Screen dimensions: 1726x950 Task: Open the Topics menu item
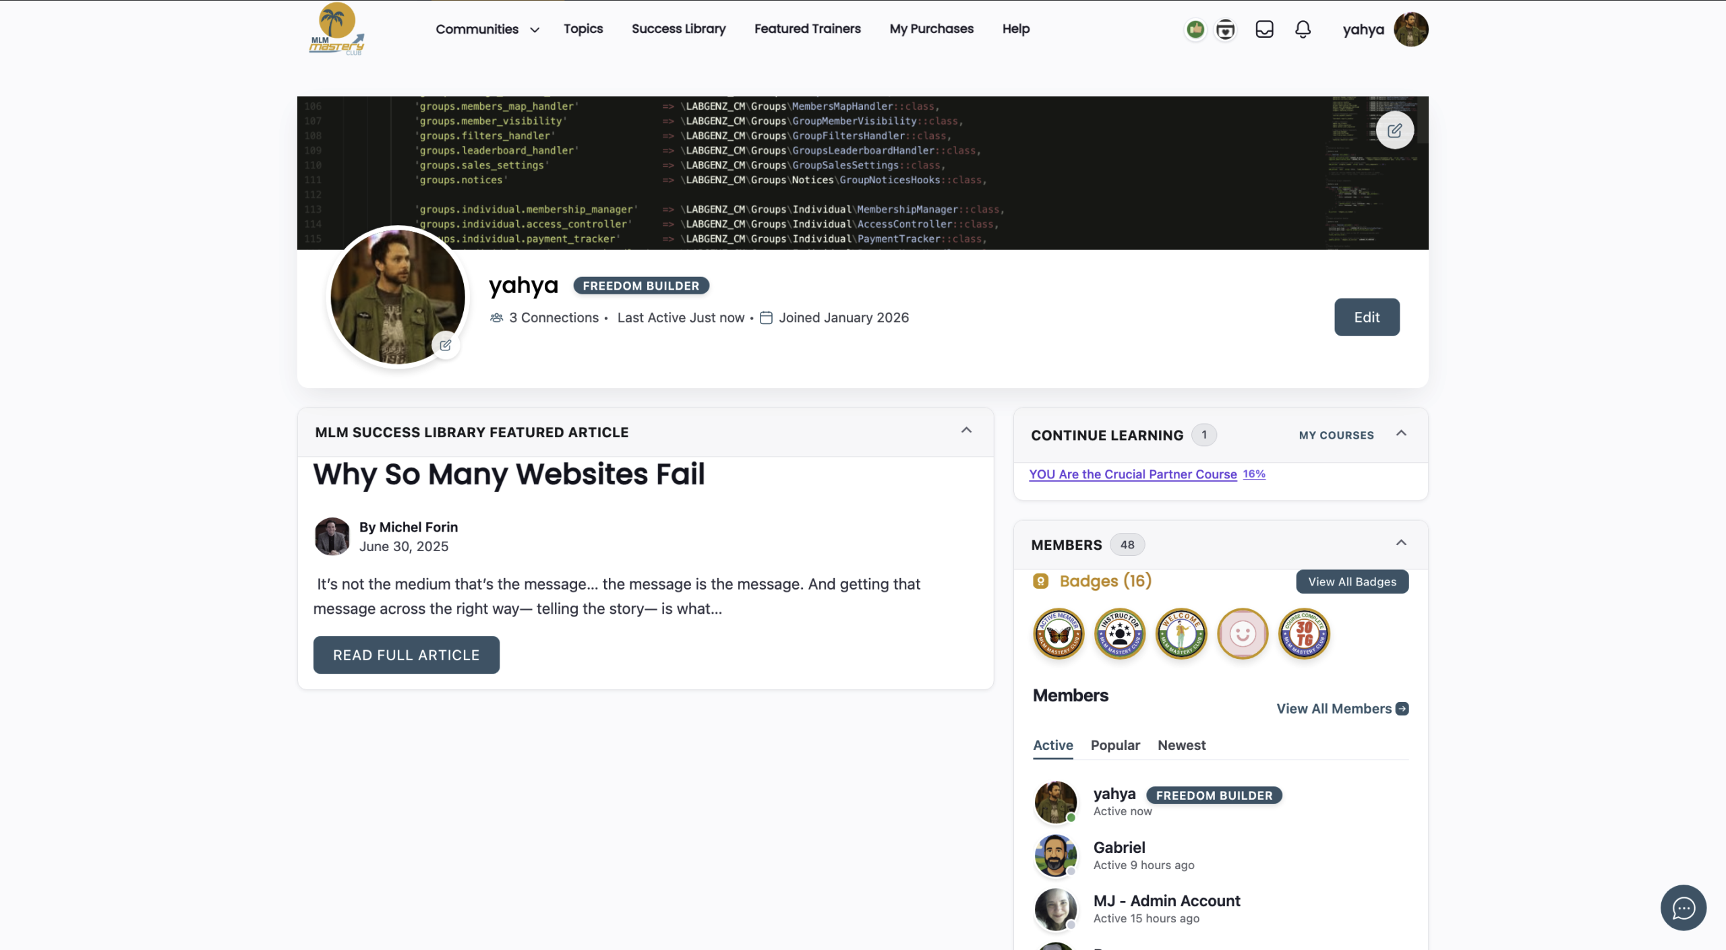583,29
